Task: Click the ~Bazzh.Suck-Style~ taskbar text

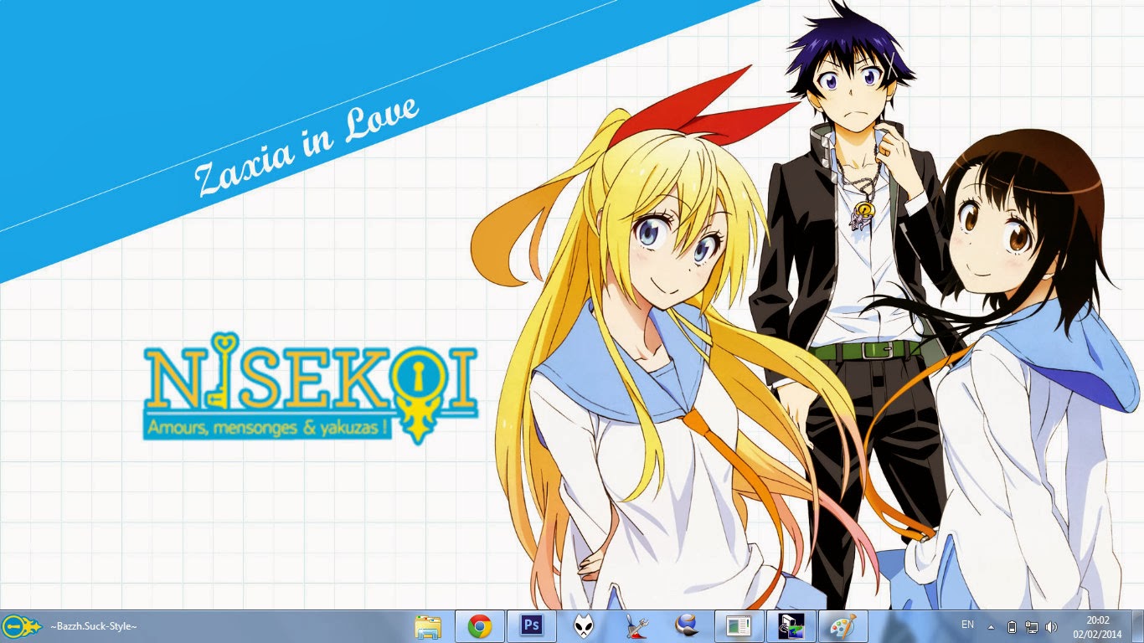Action: click(x=94, y=626)
